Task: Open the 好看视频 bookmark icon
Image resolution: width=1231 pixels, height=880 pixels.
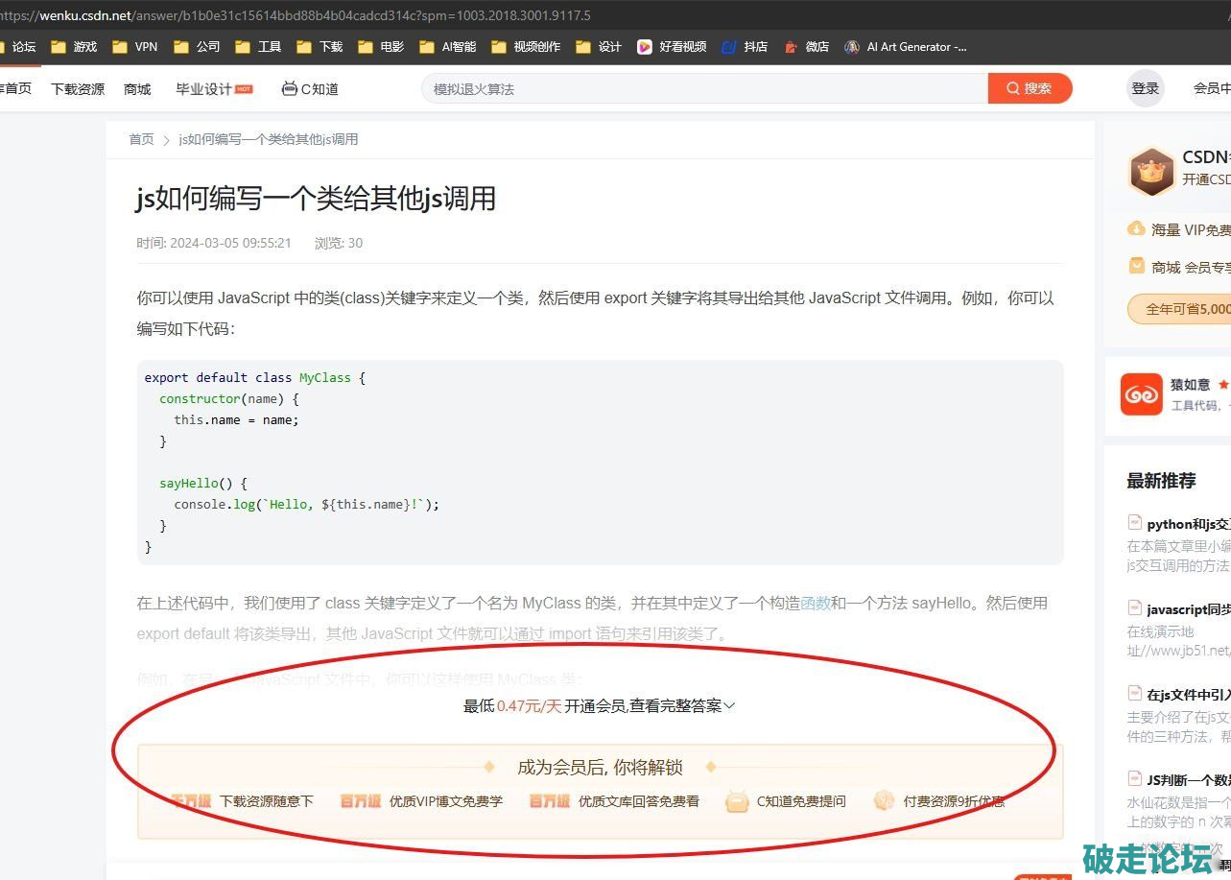Action: coord(645,46)
